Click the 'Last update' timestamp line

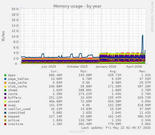click(x=116, y=128)
